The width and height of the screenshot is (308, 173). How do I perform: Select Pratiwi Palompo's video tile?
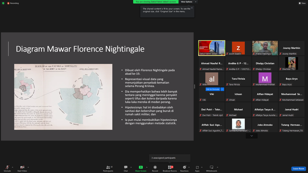click(265, 48)
